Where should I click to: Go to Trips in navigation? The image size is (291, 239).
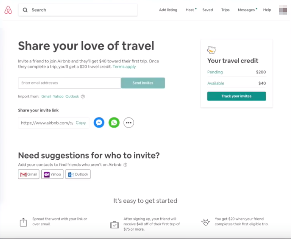pyautogui.click(x=225, y=10)
